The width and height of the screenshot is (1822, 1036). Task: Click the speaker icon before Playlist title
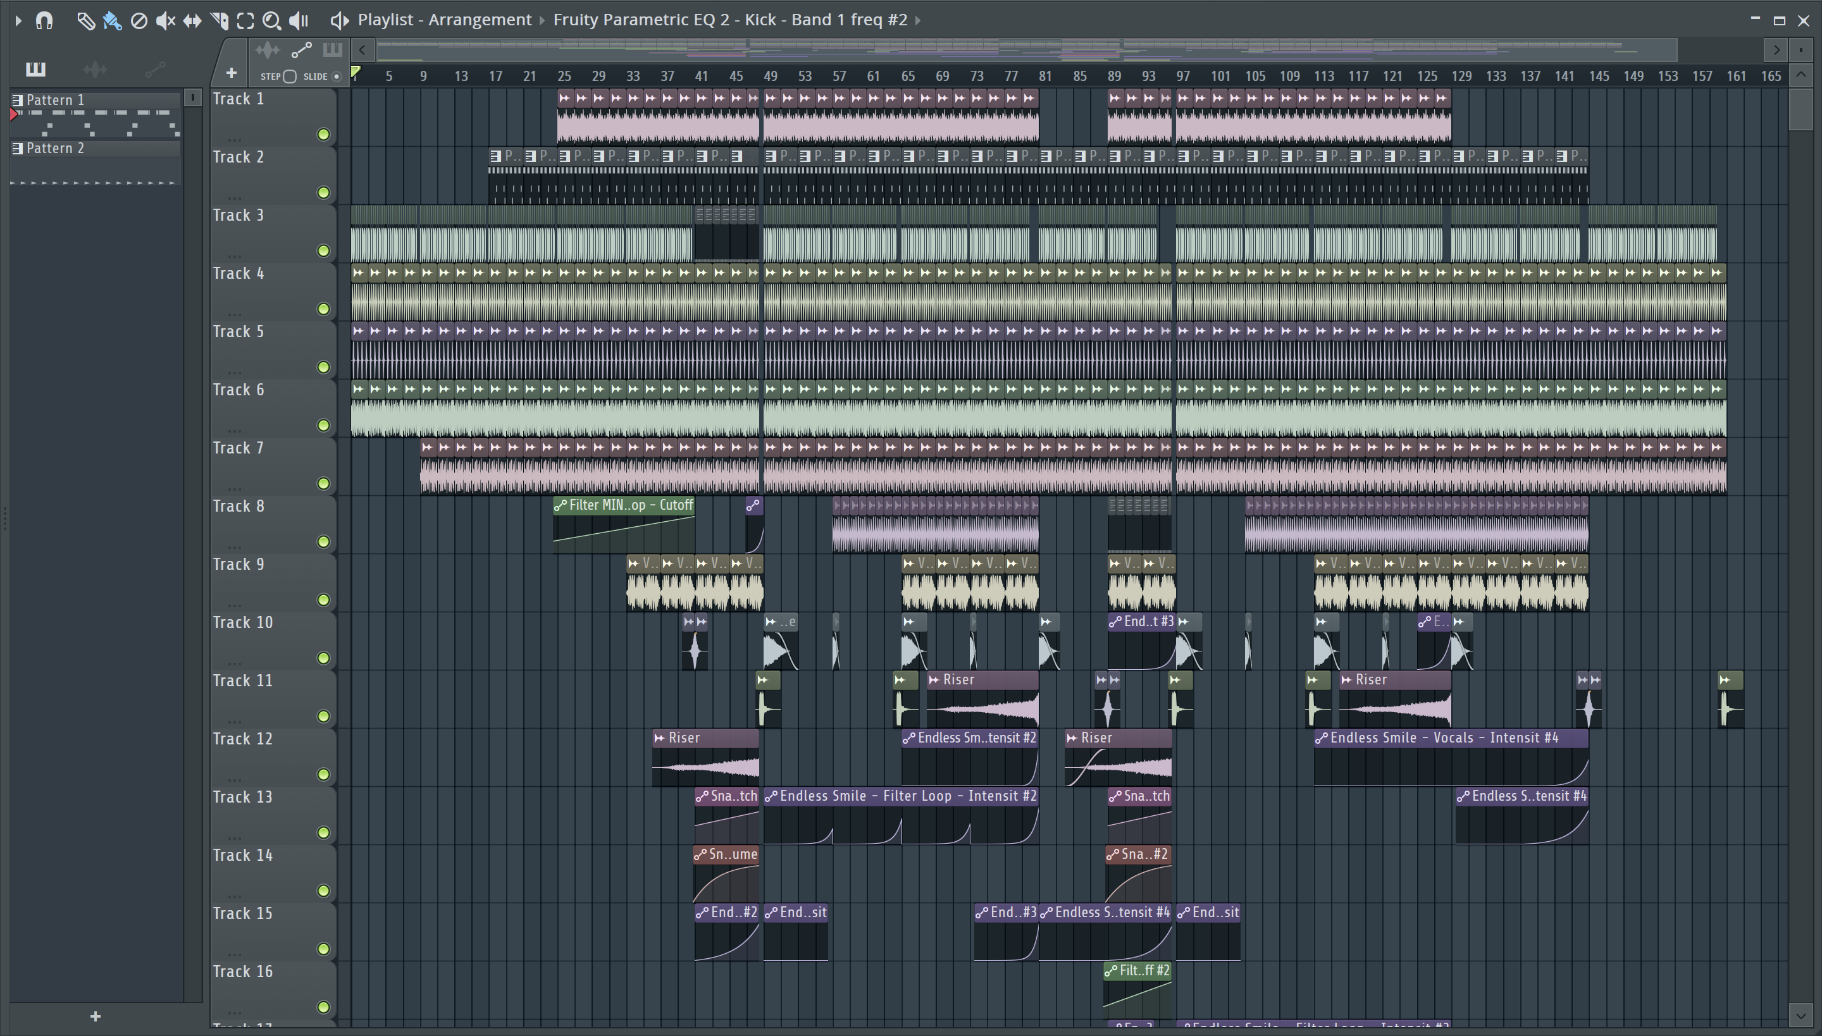pos(340,21)
